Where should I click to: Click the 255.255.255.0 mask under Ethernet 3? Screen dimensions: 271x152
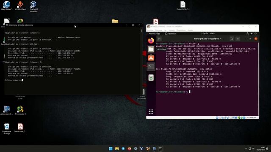[x=65, y=73]
